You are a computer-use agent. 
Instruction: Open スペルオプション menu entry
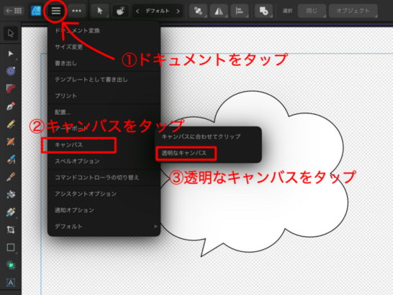click(x=104, y=161)
